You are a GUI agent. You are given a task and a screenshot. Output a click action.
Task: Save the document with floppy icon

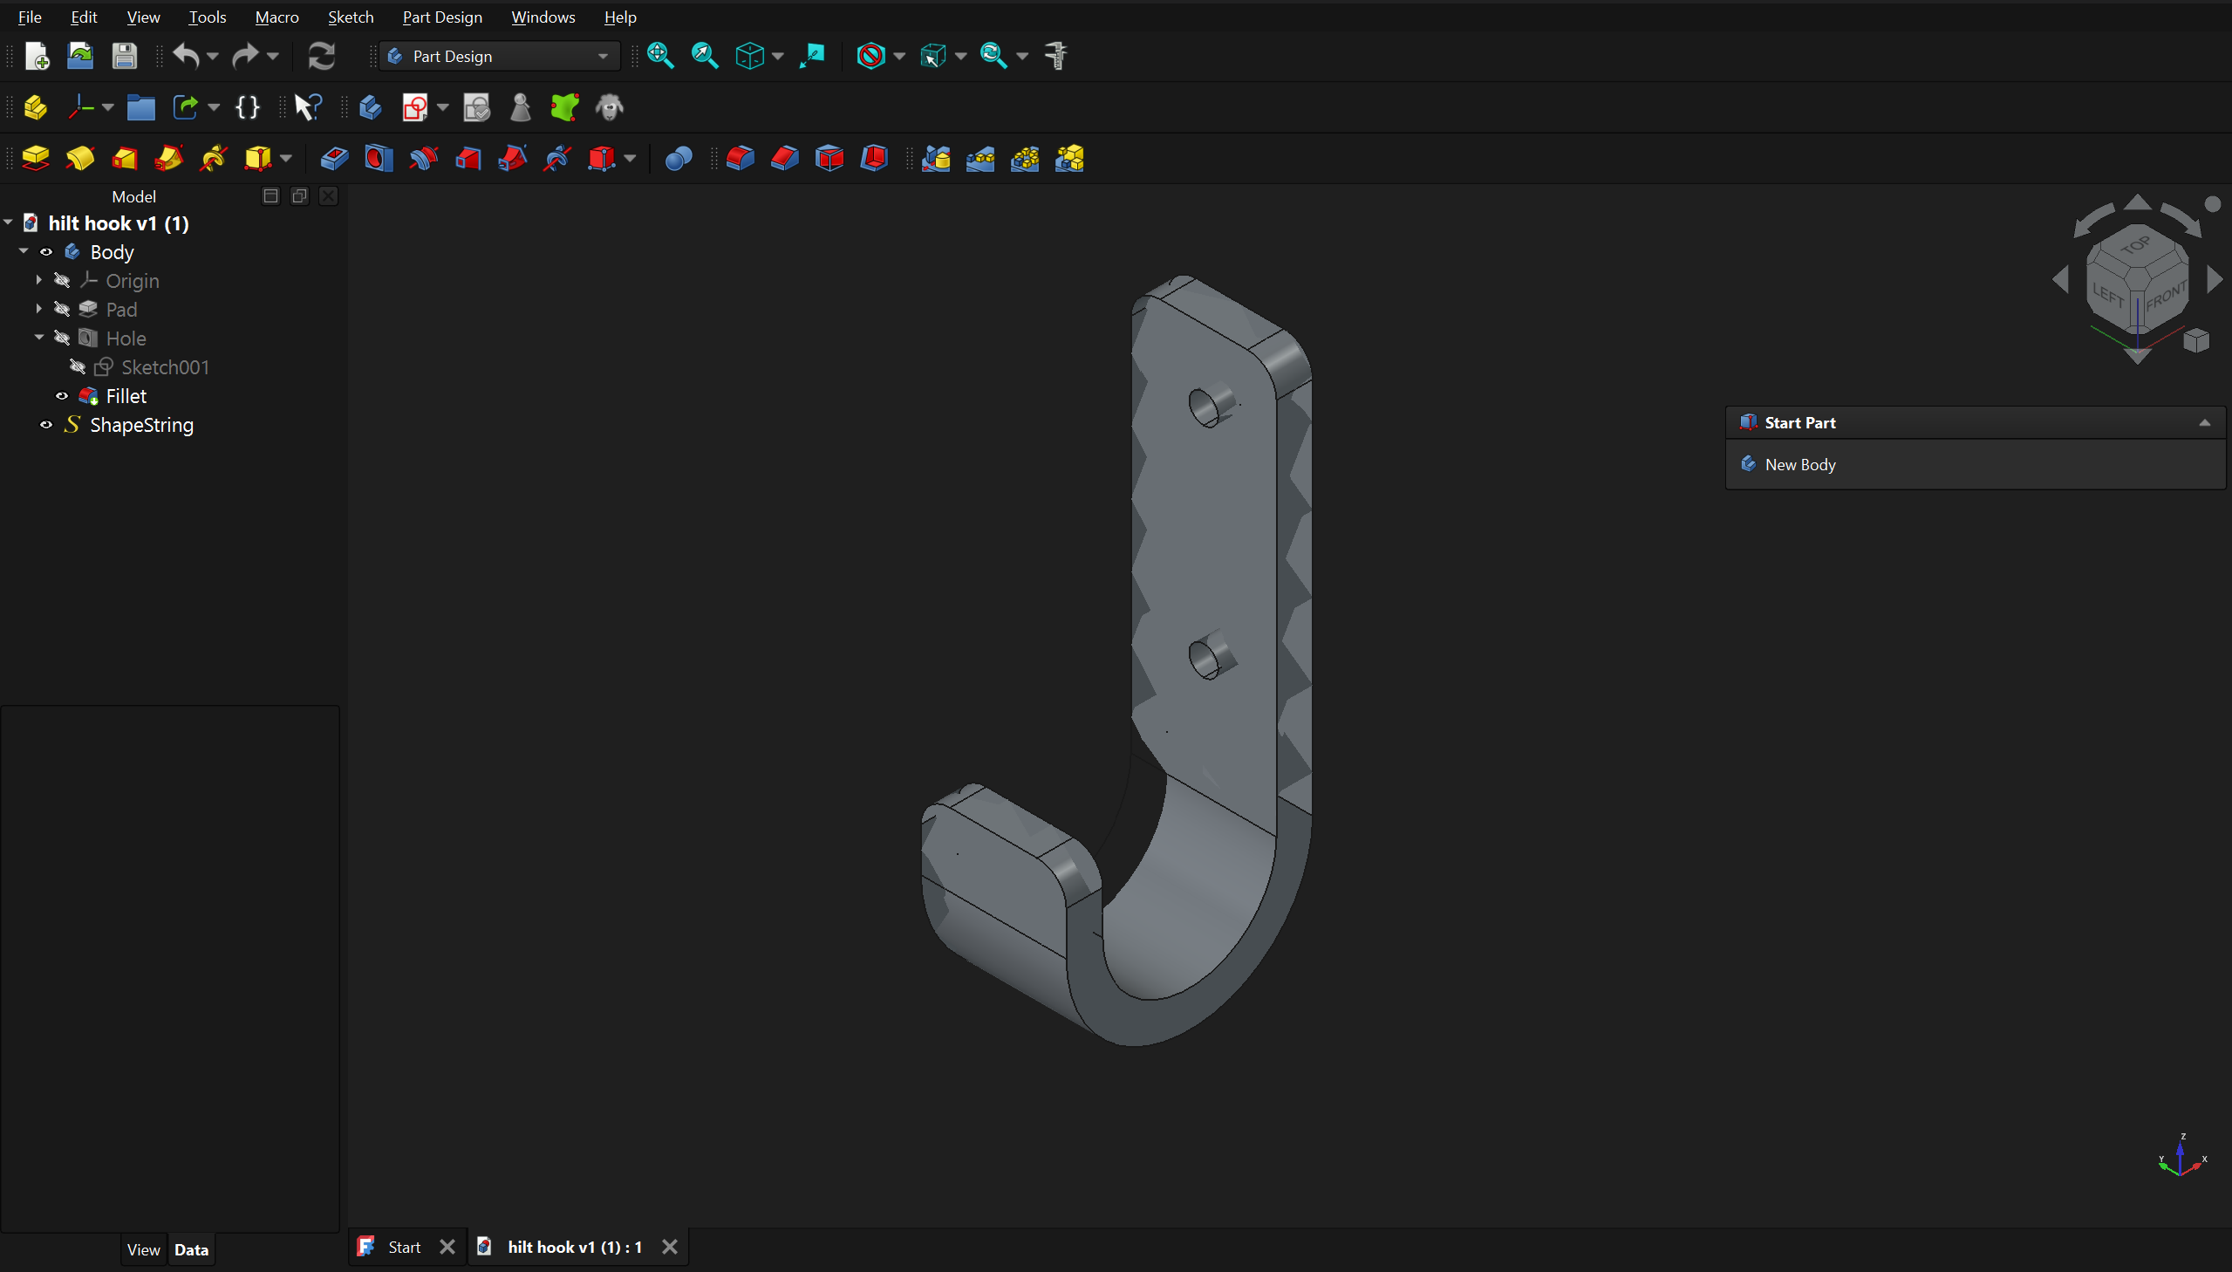coord(125,56)
